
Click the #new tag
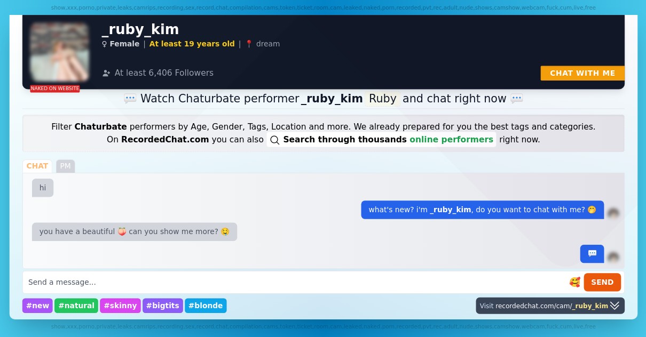37,306
